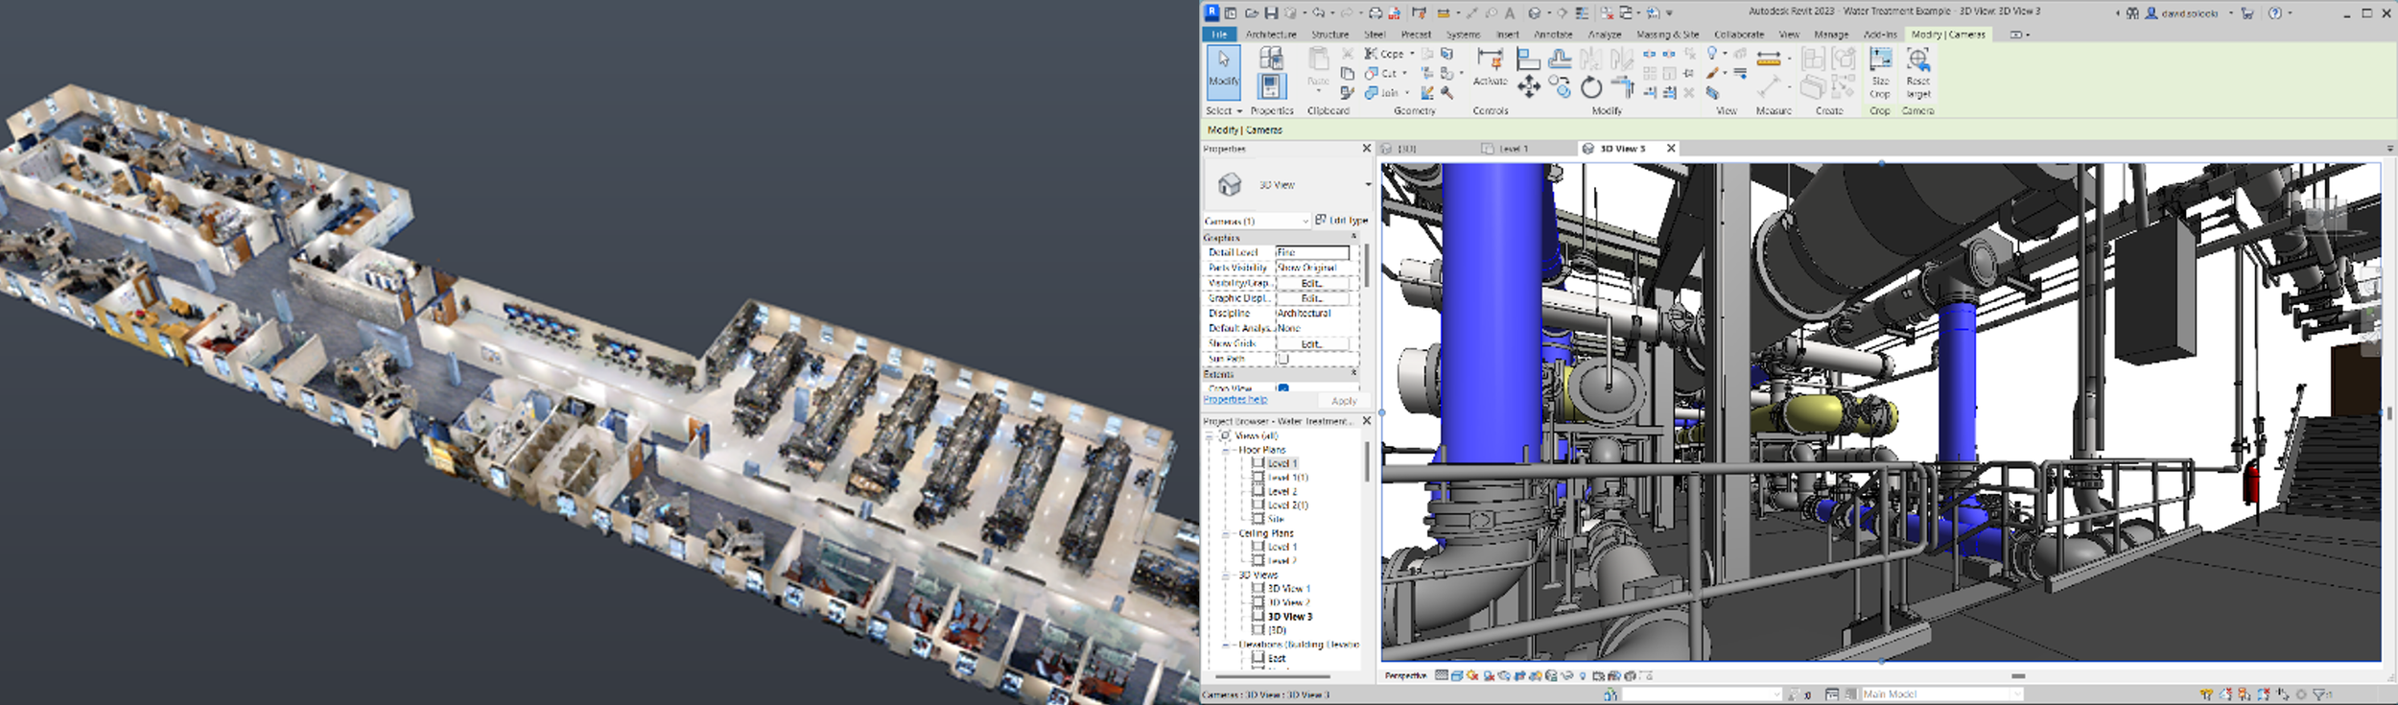This screenshot has width=2398, height=705.
Task: Open the 3D View type selector dropdown
Action: click(x=1368, y=184)
